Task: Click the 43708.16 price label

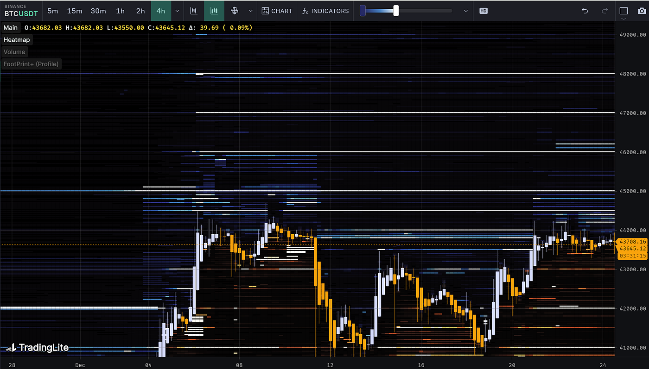Action: click(633, 241)
